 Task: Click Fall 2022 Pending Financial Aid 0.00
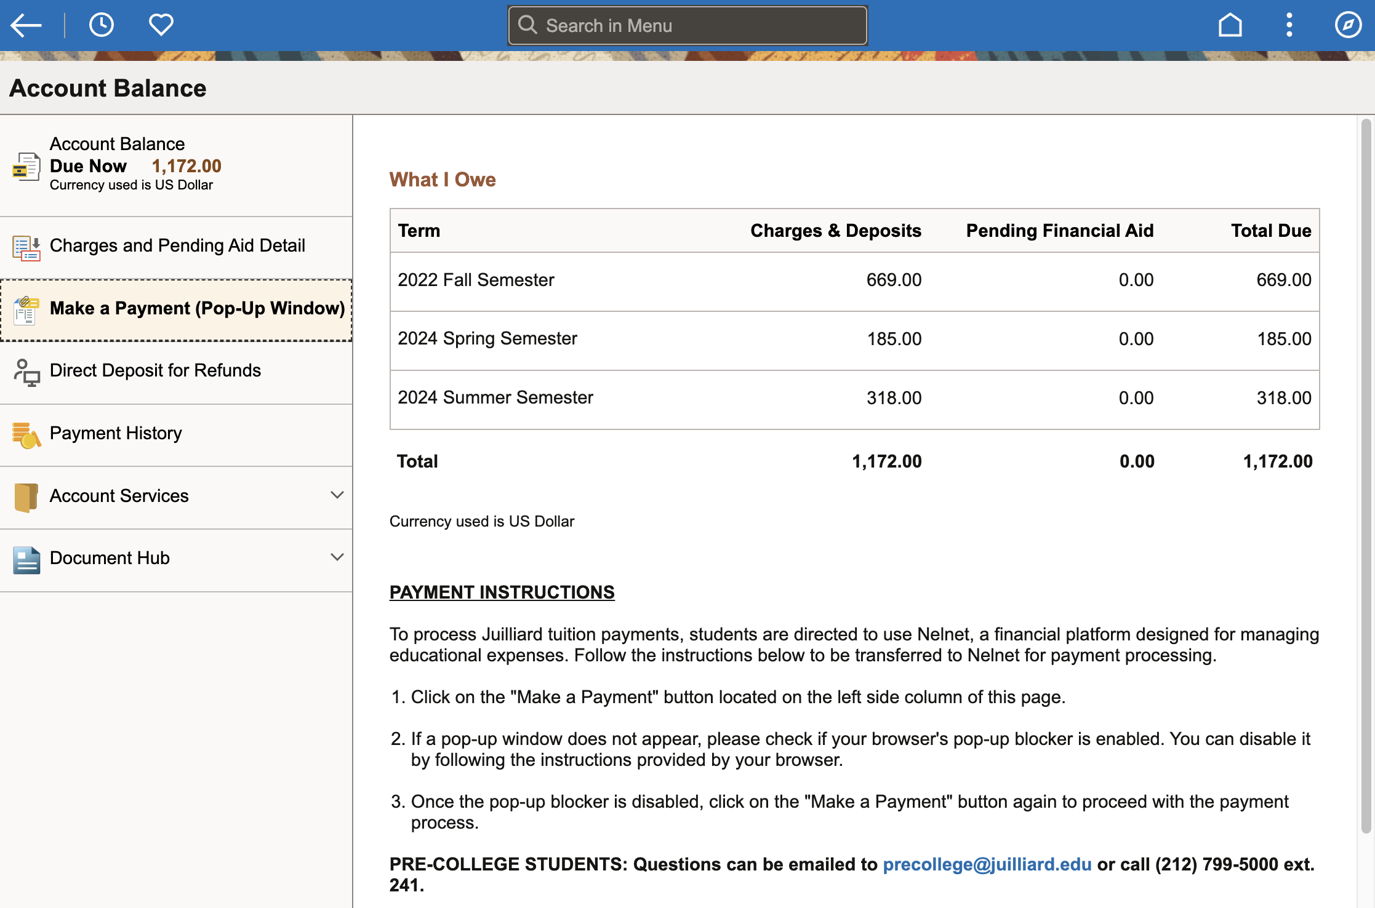click(1136, 280)
